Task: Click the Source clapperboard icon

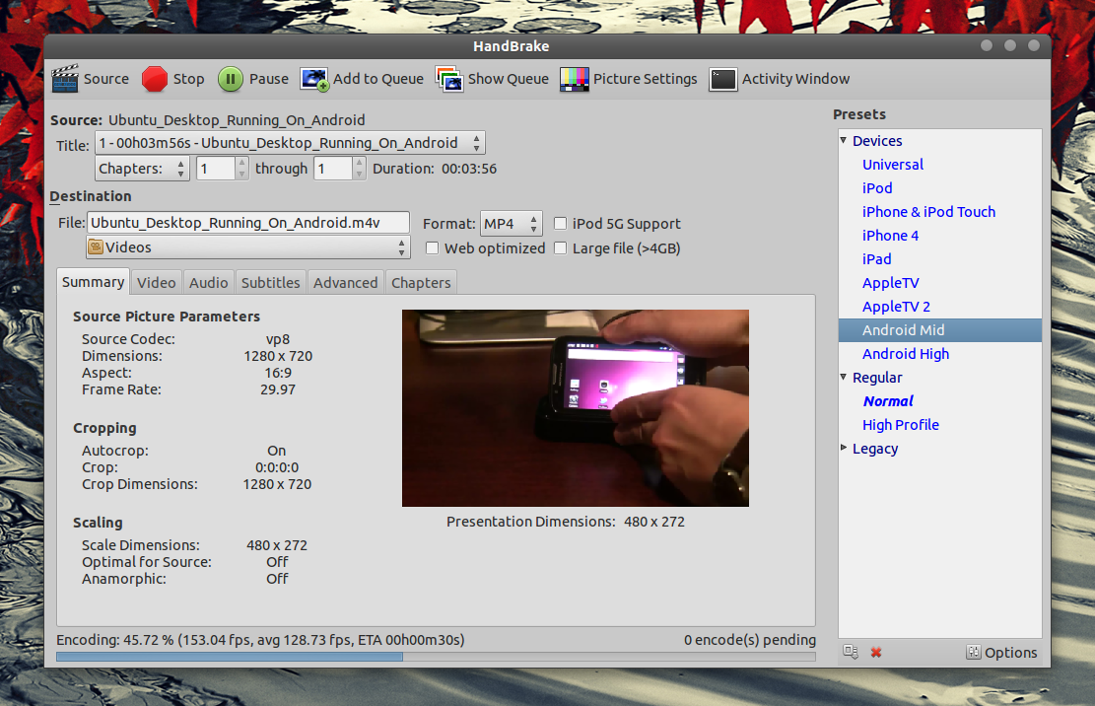Action: 65,79
